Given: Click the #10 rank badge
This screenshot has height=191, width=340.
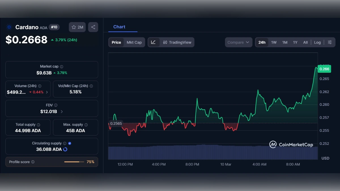Looking at the screenshot, I should pos(54,27).
